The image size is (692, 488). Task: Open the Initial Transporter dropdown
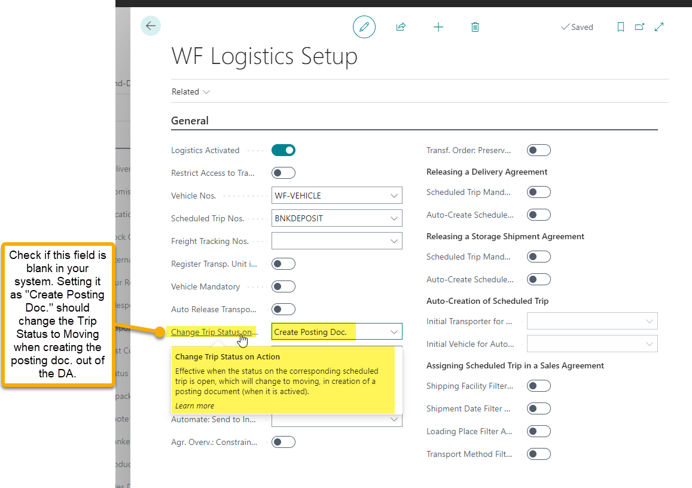tap(649, 321)
